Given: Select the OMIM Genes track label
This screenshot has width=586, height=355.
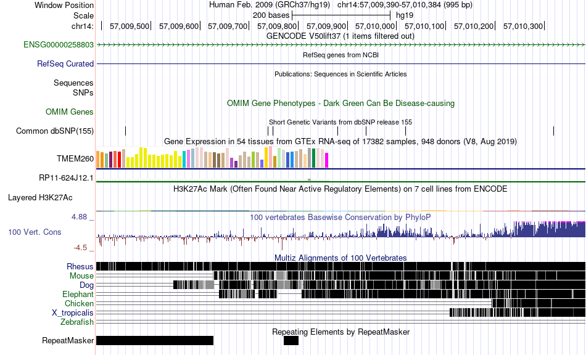Looking at the screenshot, I should tap(70, 112).
